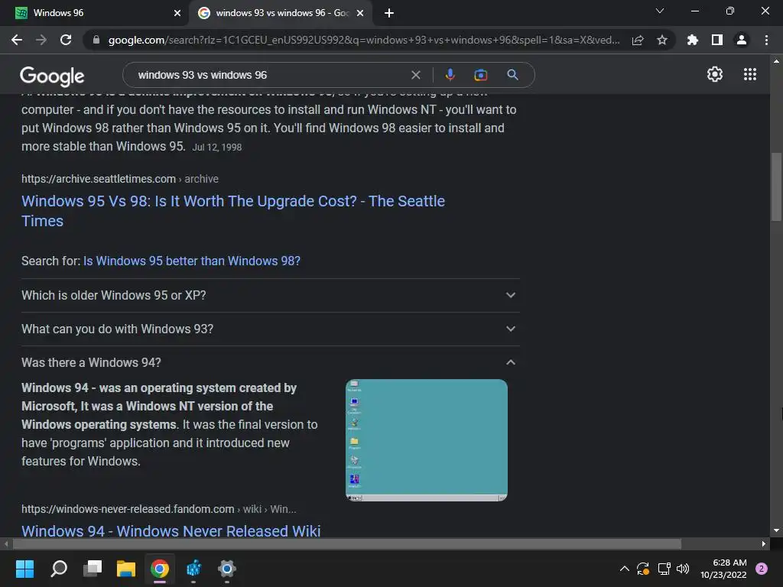Open the Seattle Times Windows 95 Vs 98 result
Screen dimensions: 783x587
pyautogui.click(x=232, y=211)
